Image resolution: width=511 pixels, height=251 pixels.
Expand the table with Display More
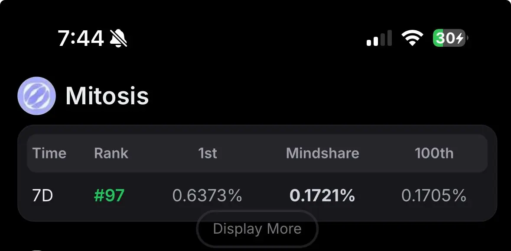pos(257,229)
